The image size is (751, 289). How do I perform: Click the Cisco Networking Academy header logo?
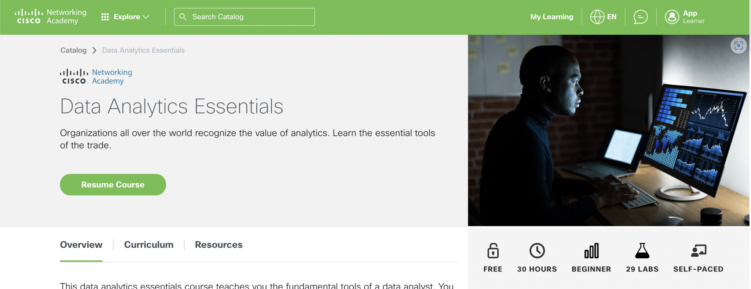pos(51,17)
